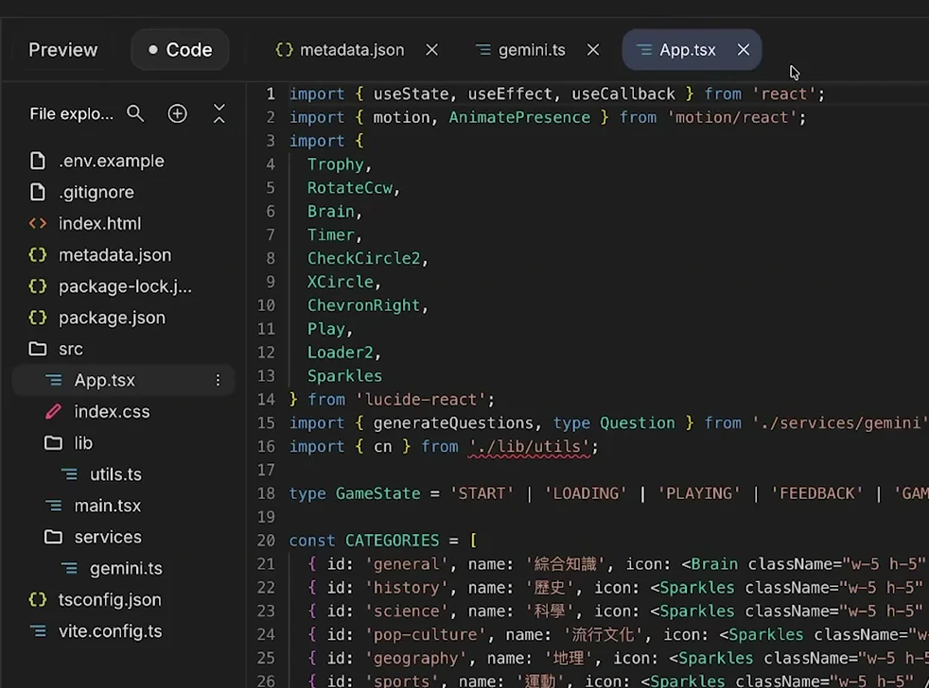Click line number 1 in the gutter

pos(271,94)
